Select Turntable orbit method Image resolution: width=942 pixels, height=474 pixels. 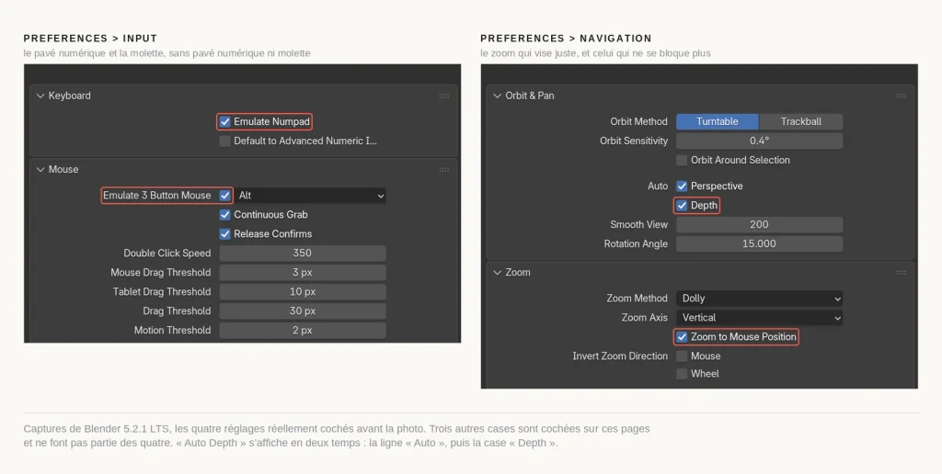718,122
